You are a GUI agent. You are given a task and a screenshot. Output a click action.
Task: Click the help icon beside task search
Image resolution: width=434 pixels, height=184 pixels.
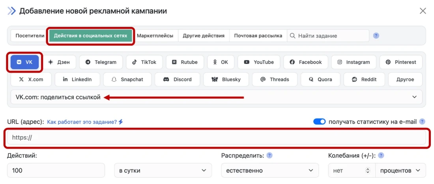click(x=376, y=36)
